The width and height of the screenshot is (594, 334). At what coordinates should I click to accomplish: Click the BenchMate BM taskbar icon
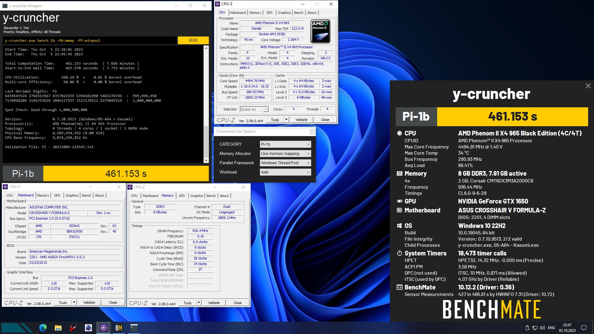point(119,328)
